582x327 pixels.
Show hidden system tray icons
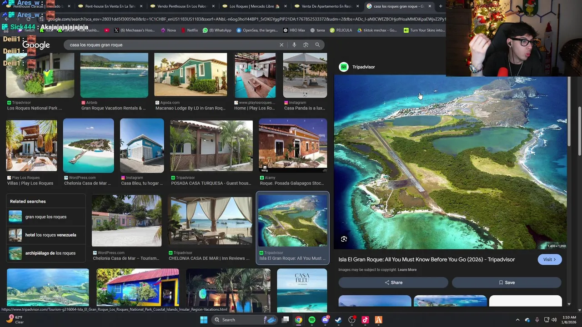[x=517, y=320]
